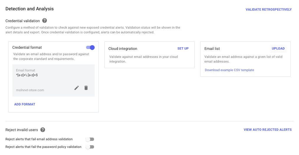Enable rejecting alerts failing password policy validation

click(90, 147)
